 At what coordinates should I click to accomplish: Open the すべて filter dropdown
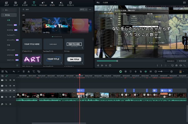pyautogui.click(x=83, y=9)
